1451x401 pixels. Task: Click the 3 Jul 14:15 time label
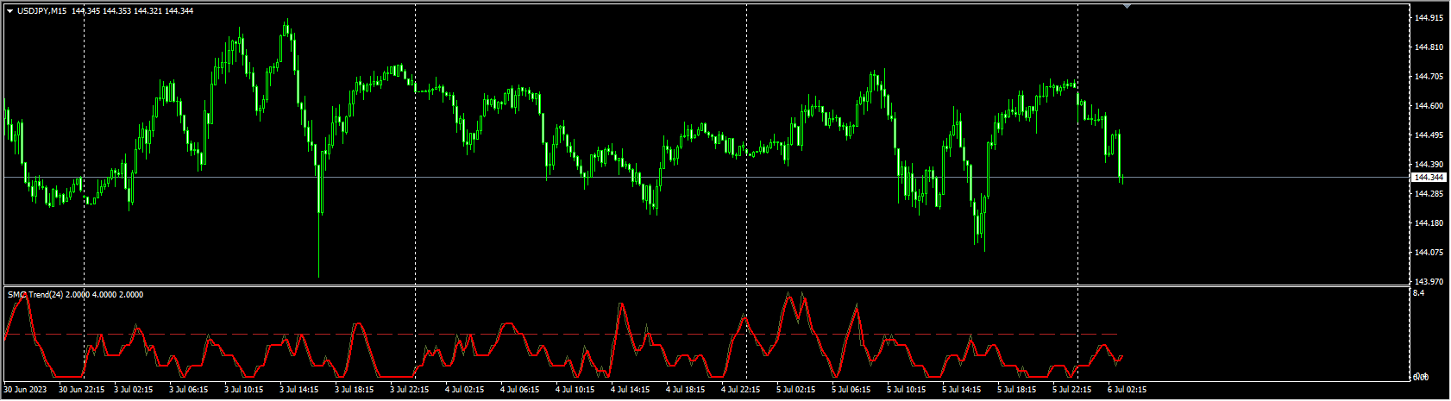tap(301, 390)
